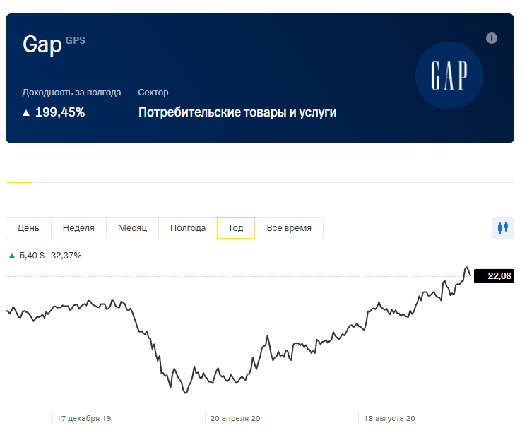Click the green triangle beside 5,40 $
The width and height of the screenshot is (527, 440).
[x=12, y=256]
